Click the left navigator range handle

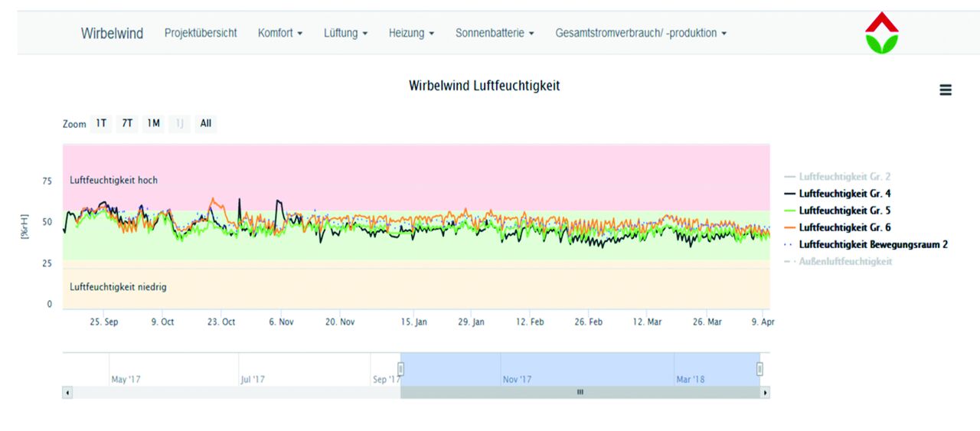pyautogui.click(x=400, y=369)
